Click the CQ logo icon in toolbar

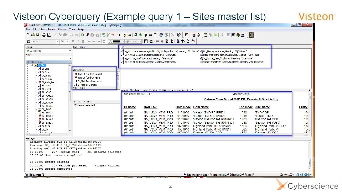(x=251, y=35)
